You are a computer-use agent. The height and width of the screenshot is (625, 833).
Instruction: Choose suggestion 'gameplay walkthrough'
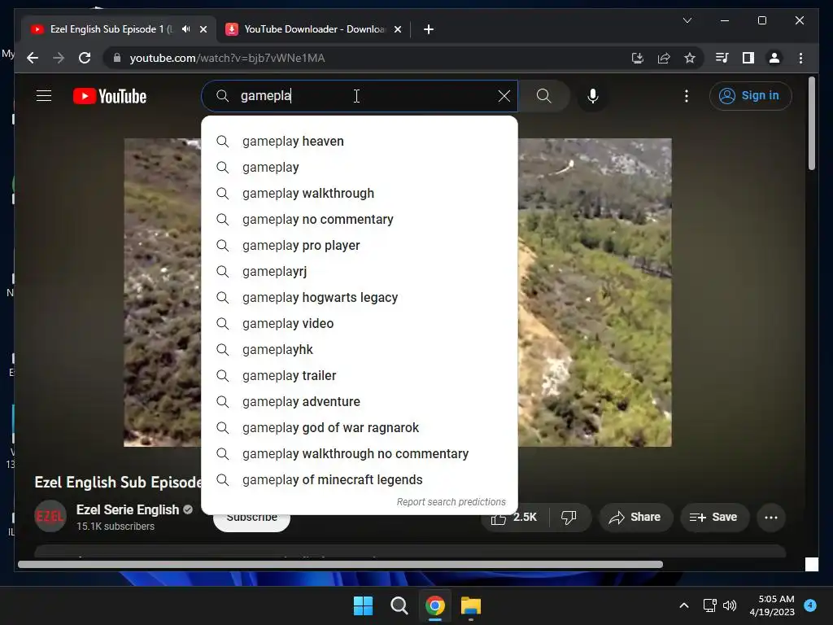coord(360,194)
